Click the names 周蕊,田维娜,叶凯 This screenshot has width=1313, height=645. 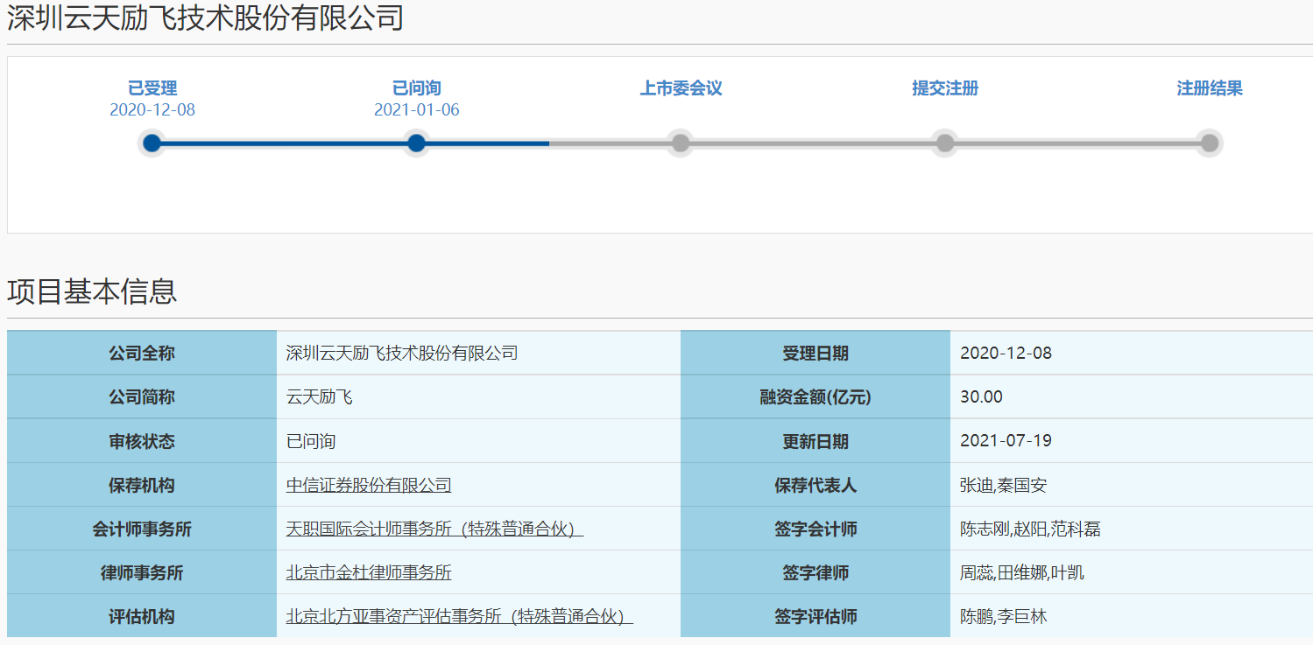[x=1022, y=572]
